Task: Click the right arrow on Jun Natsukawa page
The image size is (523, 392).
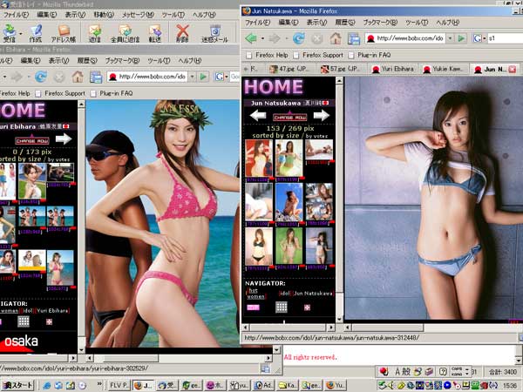Action: 322,115
